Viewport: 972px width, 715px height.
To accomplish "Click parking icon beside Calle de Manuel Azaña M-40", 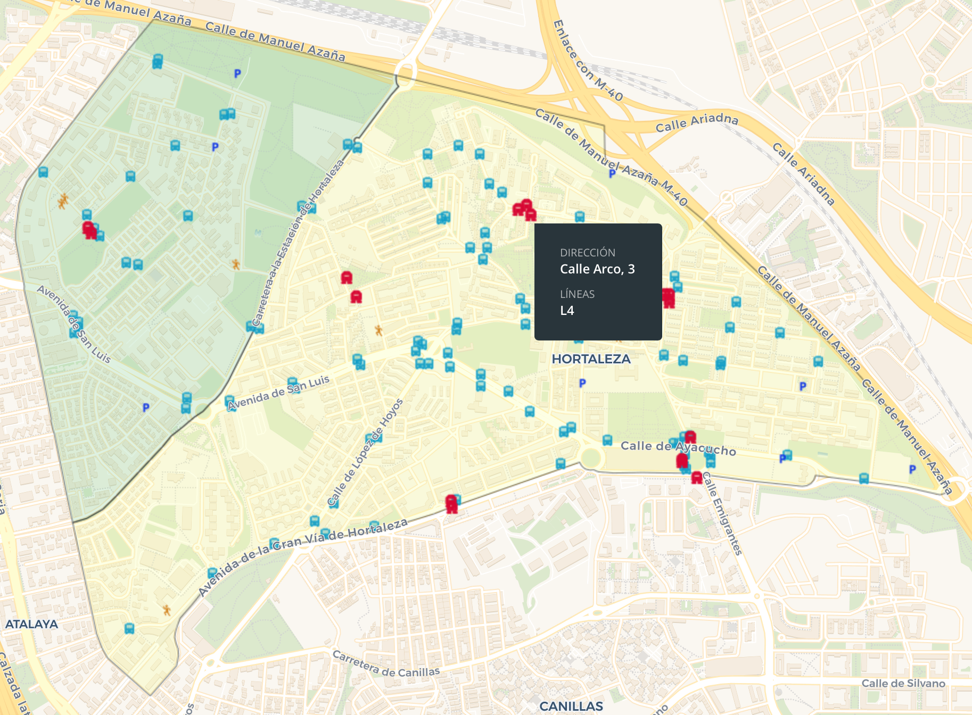I will [612, 173].
